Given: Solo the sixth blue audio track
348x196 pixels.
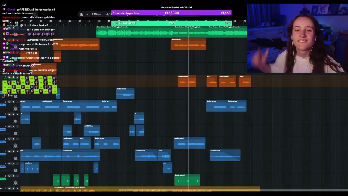Looking at the screenshot, I should click(x=13, y=164).
